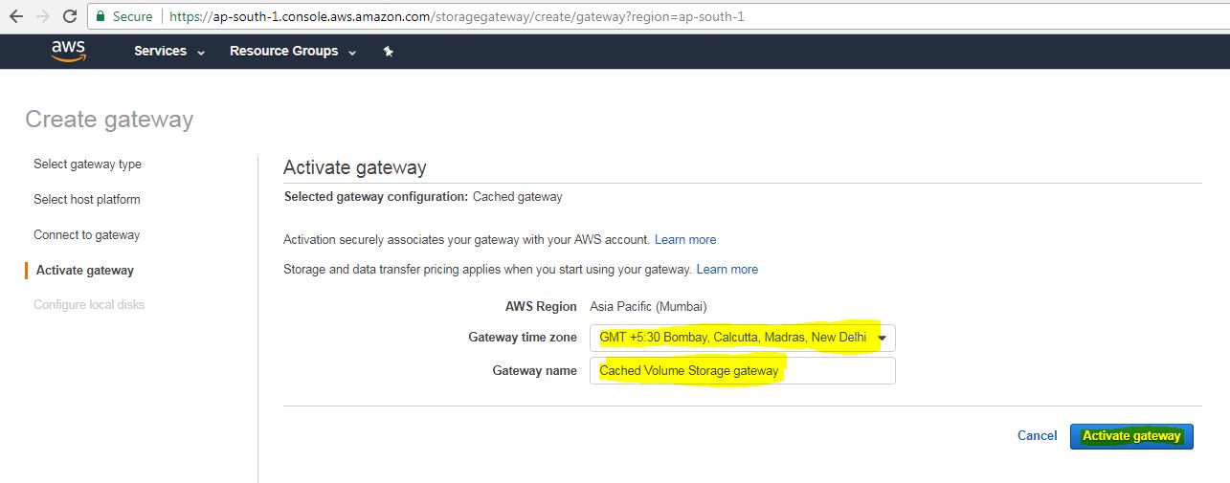Click the pin icon beside Resource Groups
Viewport: 1230px width, 483px height.
pyautogui.click(x=388, y=52)
